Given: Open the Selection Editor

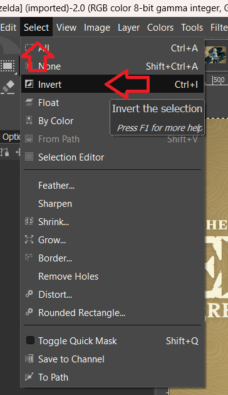Looking at the screenshot, I should [x=113, y=157].
